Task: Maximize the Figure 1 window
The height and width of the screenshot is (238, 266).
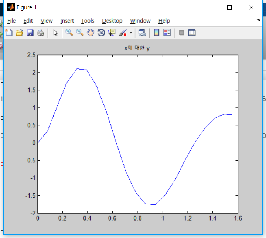Action: click(x=229, y=7)
